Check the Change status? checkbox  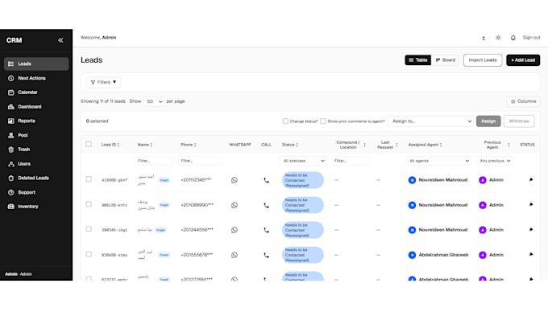[285, 121]
